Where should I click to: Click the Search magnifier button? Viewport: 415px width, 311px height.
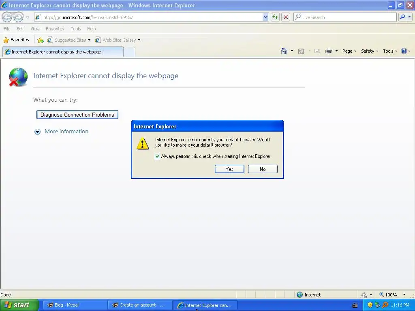402,17
